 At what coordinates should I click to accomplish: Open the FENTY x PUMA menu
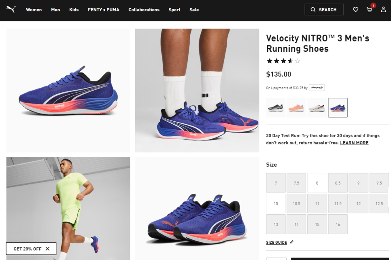pos(104,10)
